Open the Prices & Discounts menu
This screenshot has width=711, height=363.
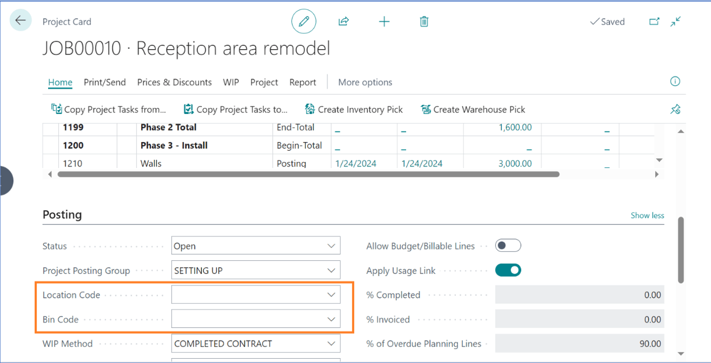click(174, 82)
